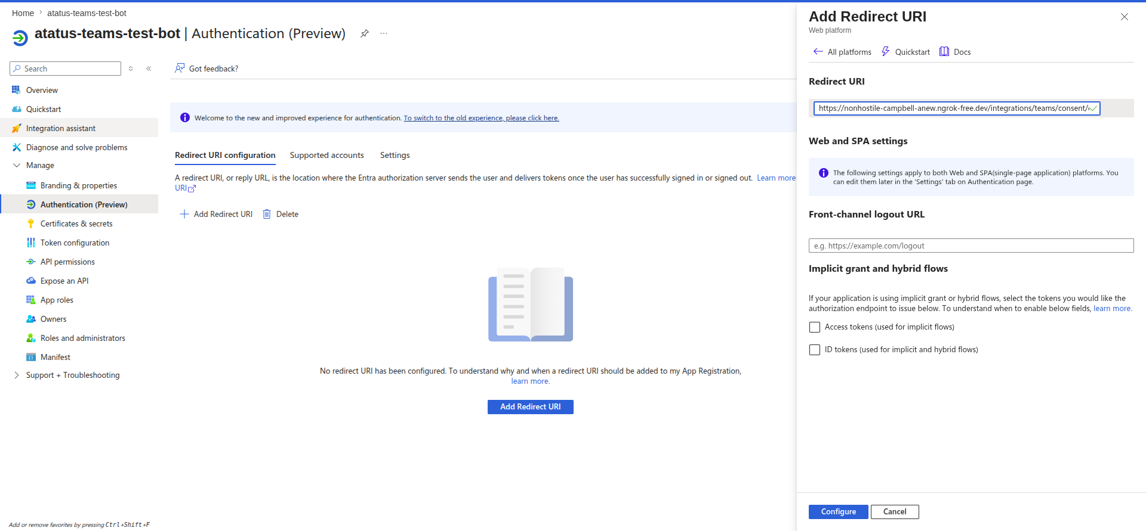This screenshot has width=1146, height=531.
Task: Collapse the sidebar with double chevron
Action: pos(149,69)
